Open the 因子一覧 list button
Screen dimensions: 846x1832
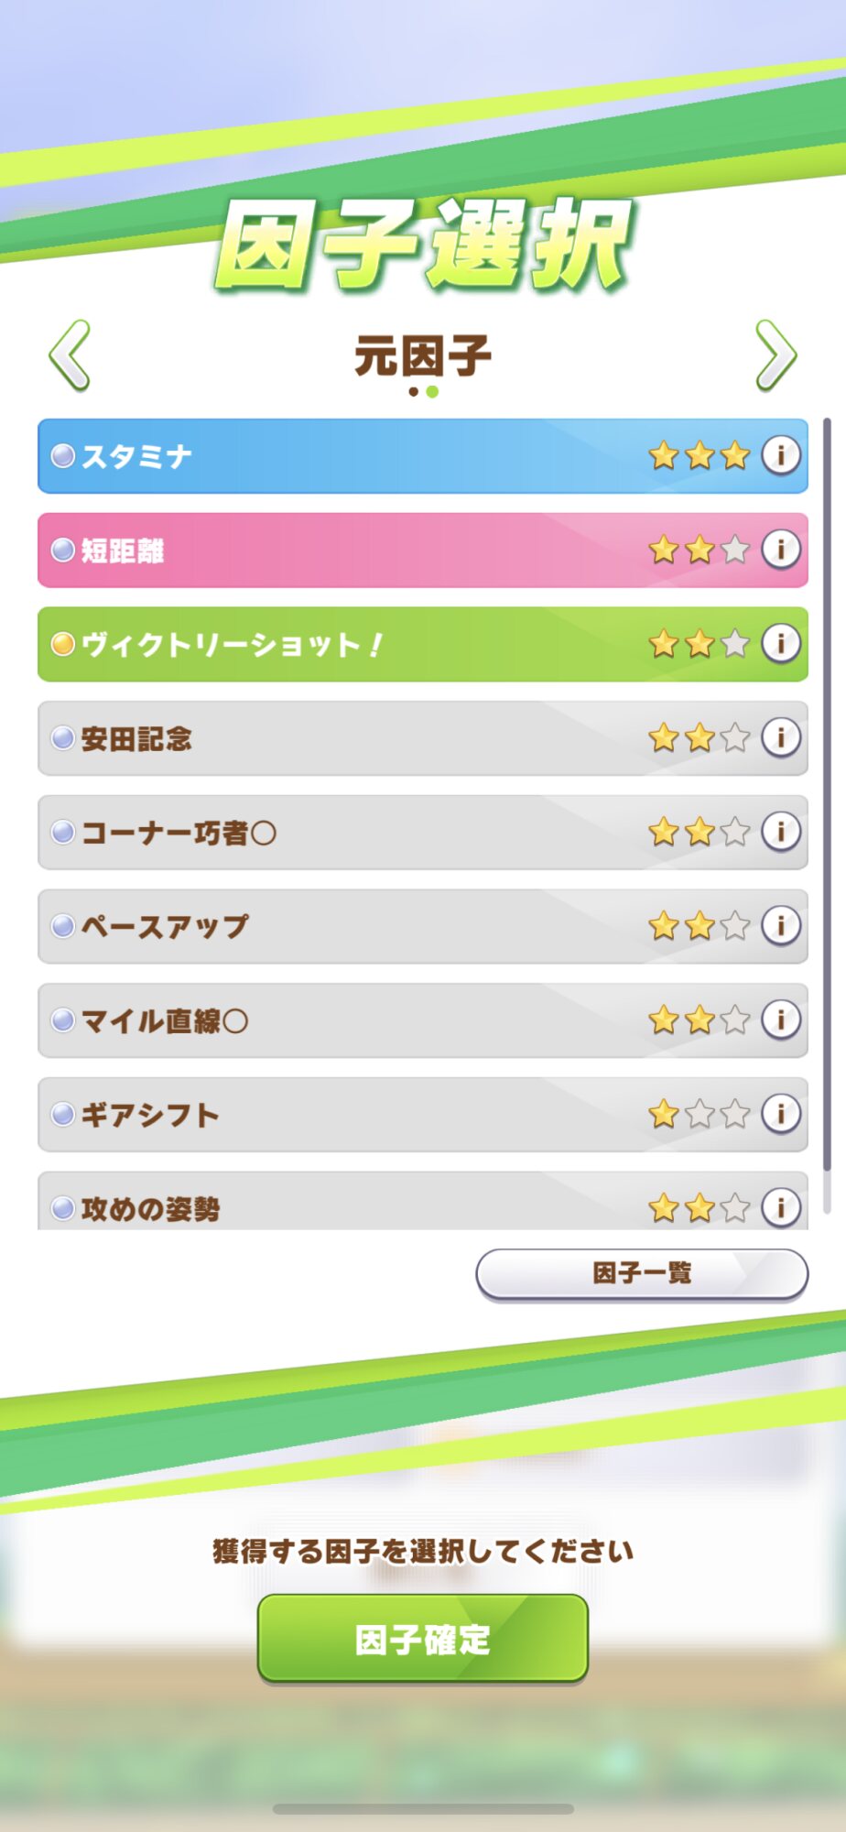[x=642, y=1273]
